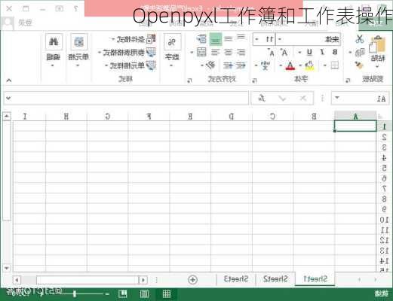Viewport: 393px width, 301px height.
Task: Click the zoom out minus button
Action: [x=107, y=293]
